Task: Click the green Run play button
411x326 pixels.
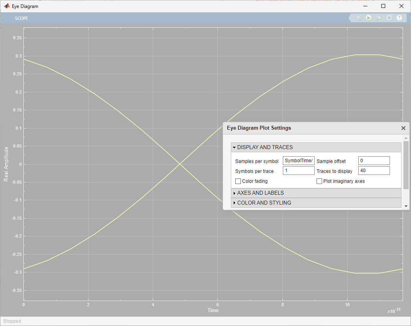Action: [369, 18]
